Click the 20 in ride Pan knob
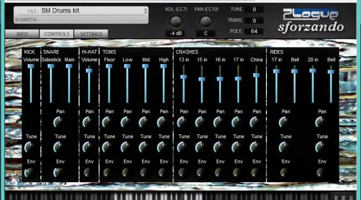 (x=320, y=122)
